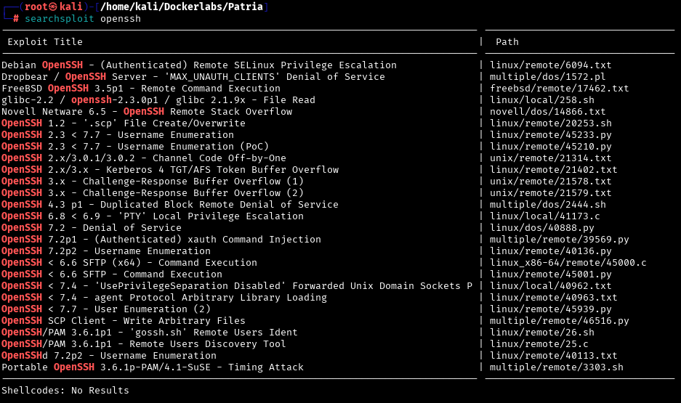Image resolution: width=681 pixels, height=403 pixels.
Task: Click the Shellcodes: No Results line
Action: point(65,391)
